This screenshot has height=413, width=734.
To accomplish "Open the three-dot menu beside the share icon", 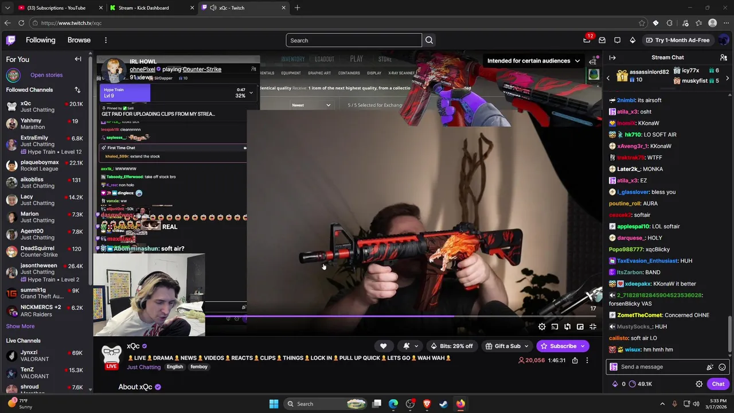I will pyautogui.click(x=587, y=360).
